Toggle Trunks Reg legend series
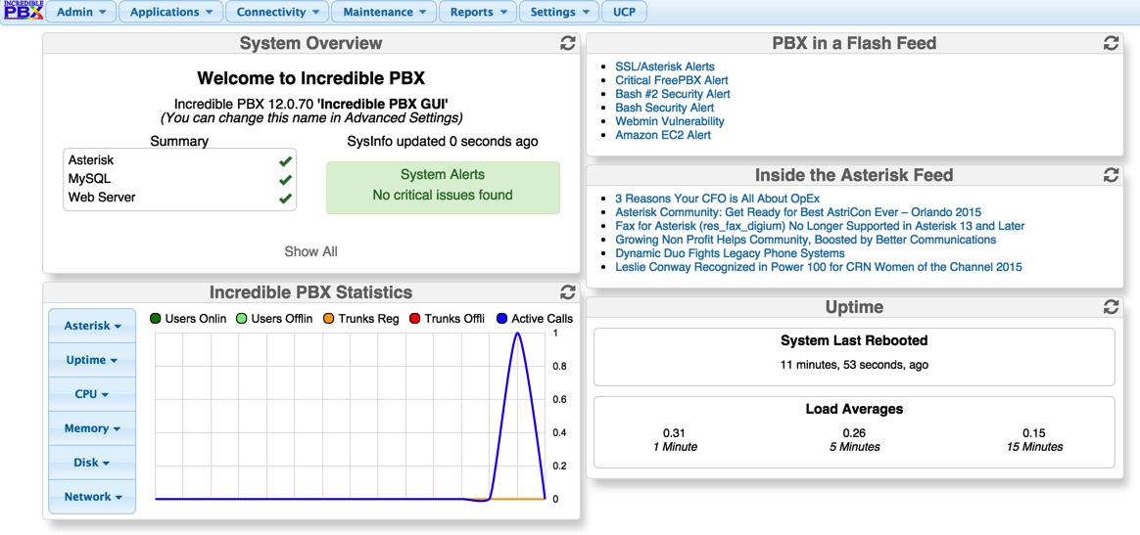 click(360, 319)
